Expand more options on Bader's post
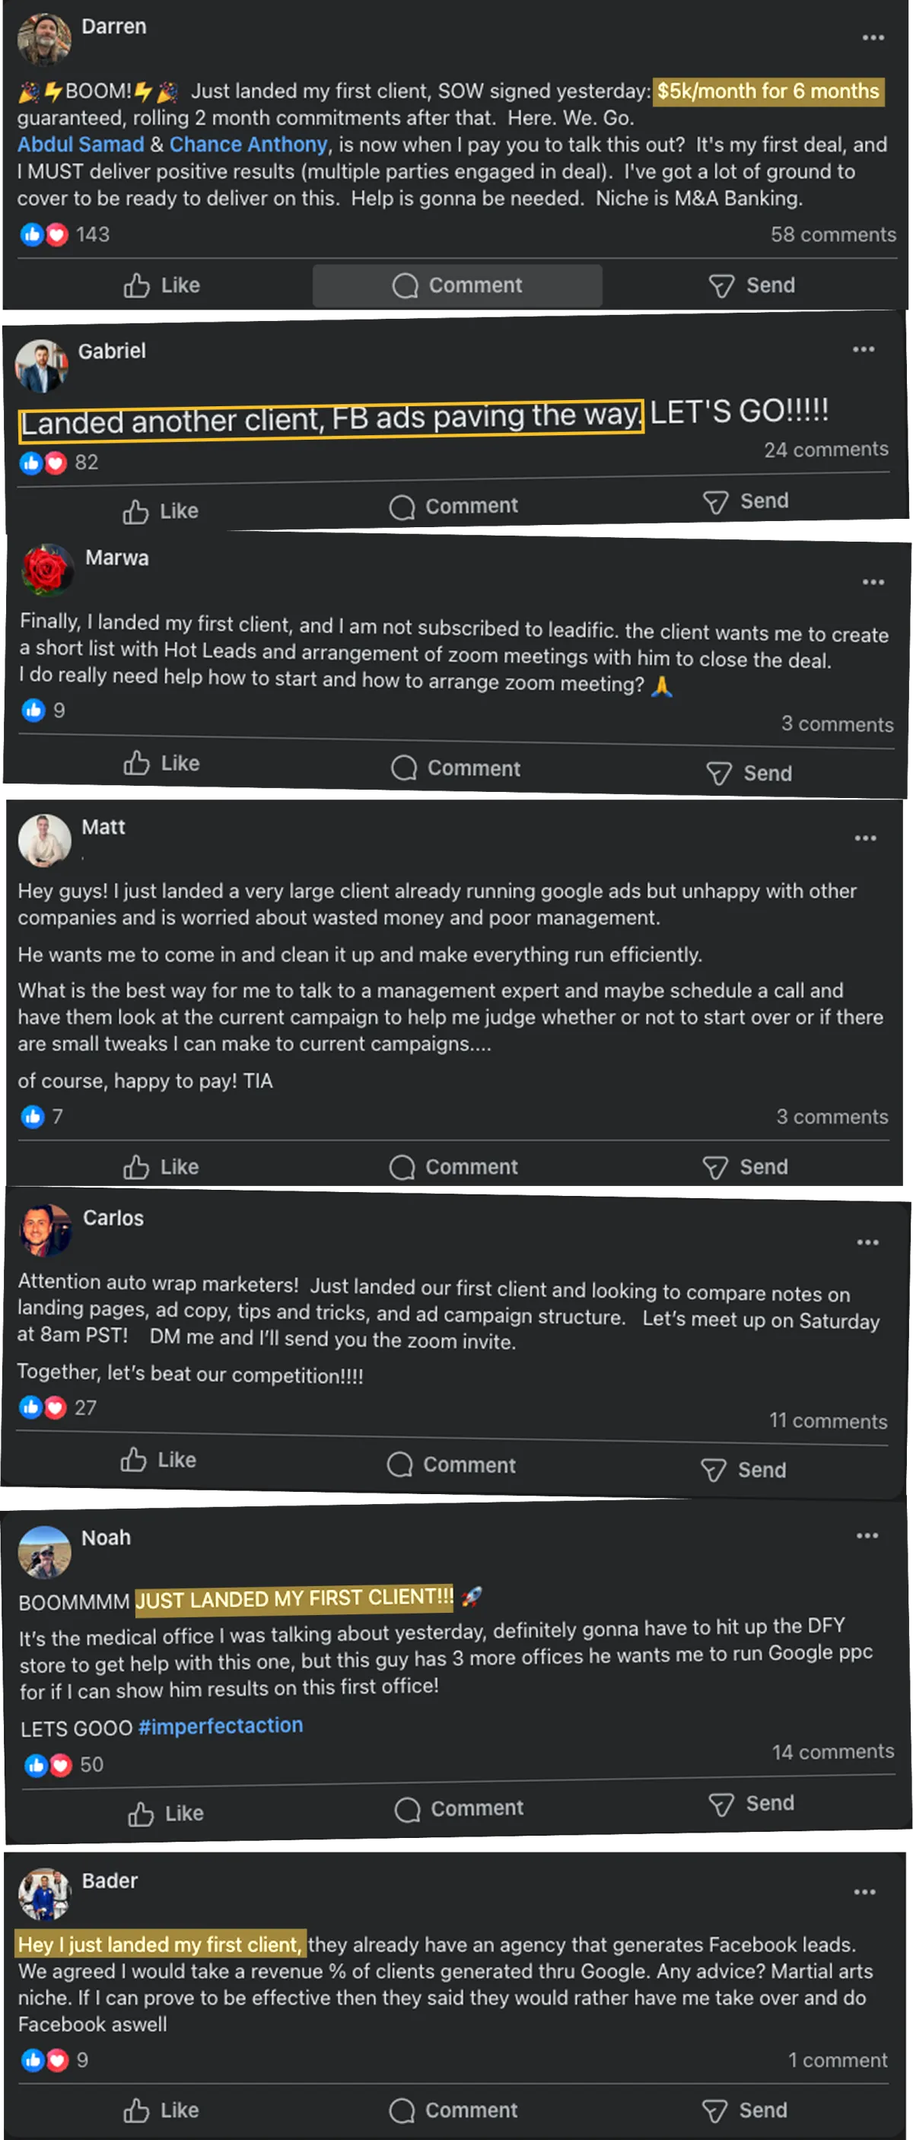The image size is (913, 2140). click(x=864, y=1891)
